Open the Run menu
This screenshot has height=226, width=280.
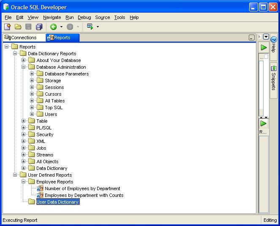coord(69,17)
